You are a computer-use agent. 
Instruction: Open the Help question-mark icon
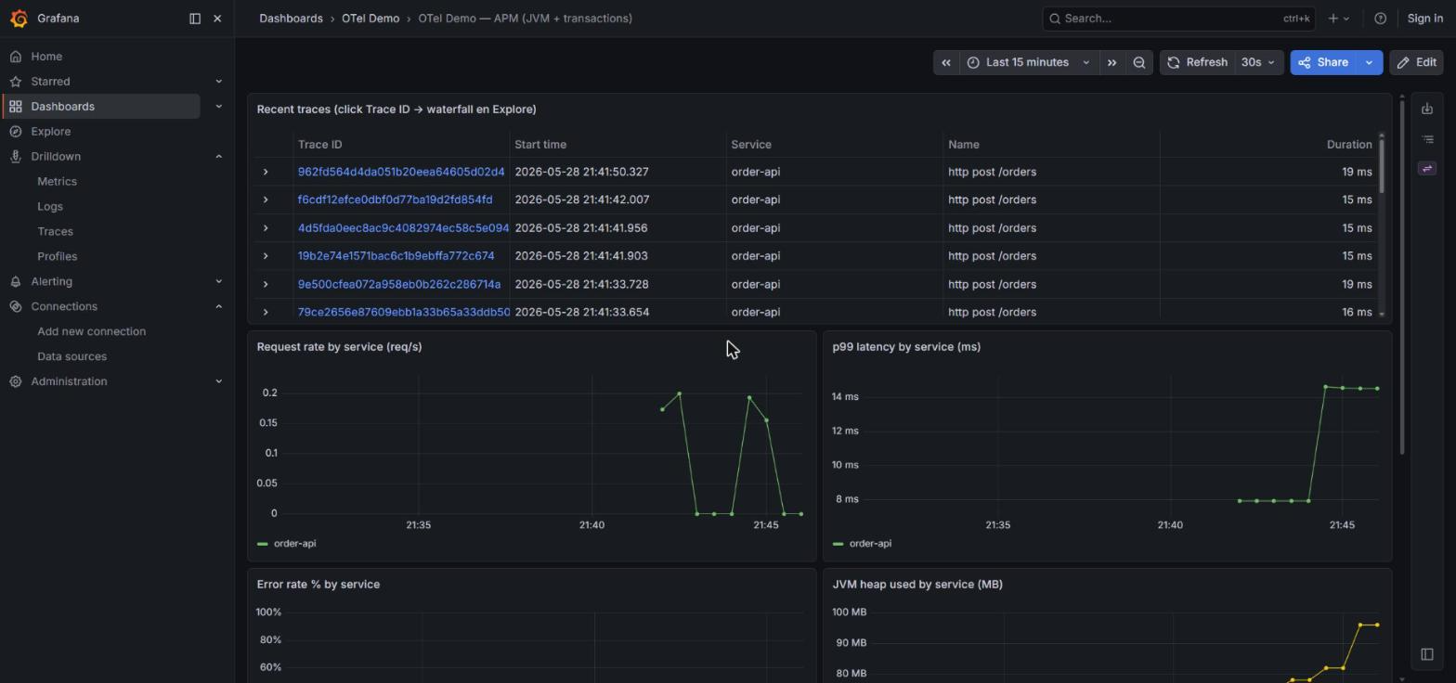[1380, 19]
